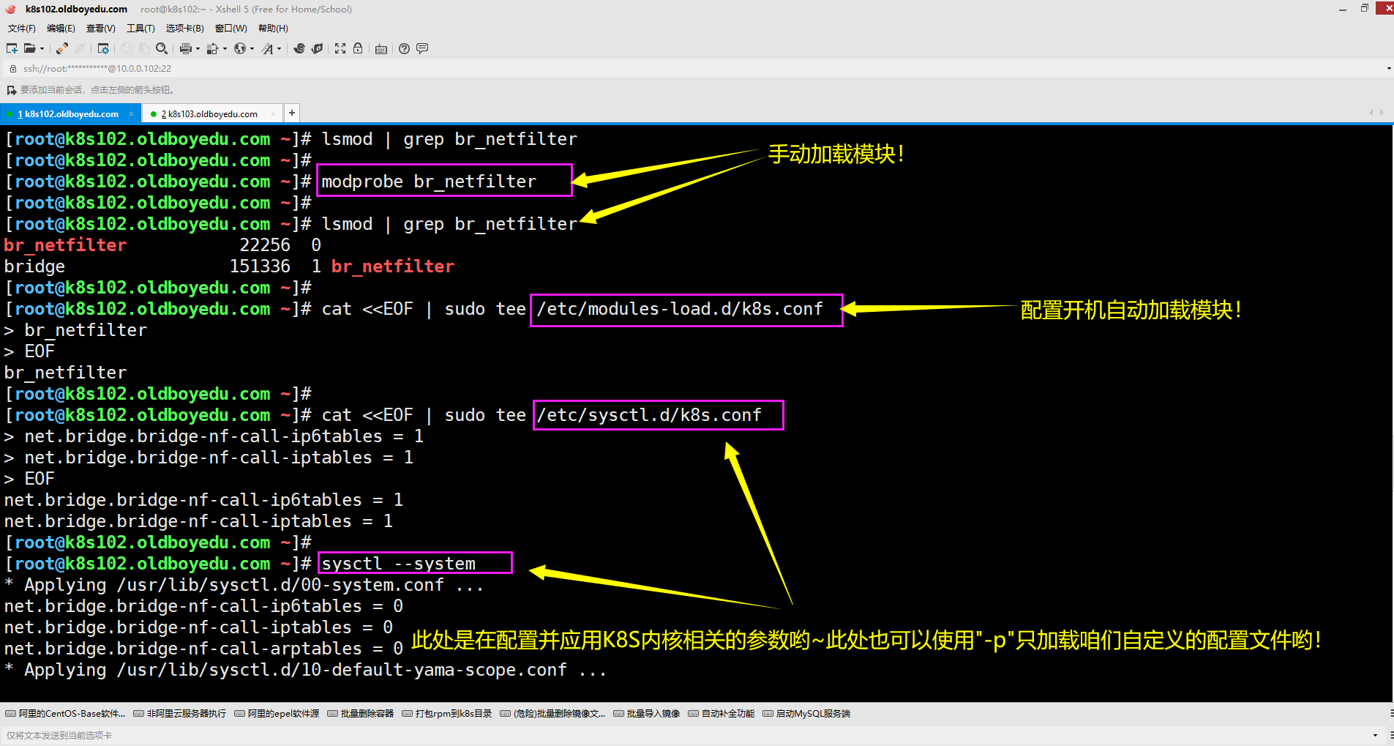The image size is (1394, 746).
Task: Open the virtual on-screen keyboard
Action: (381, 48)
